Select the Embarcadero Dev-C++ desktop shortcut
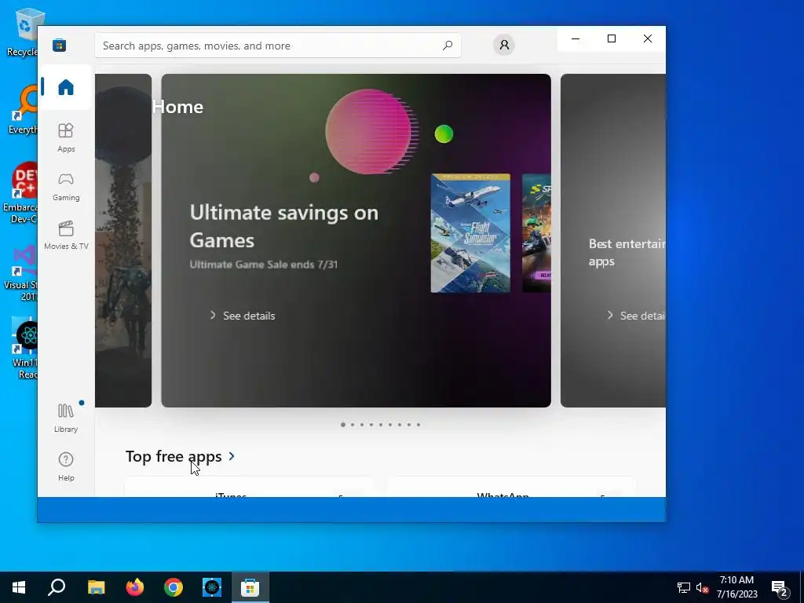 tap(20, 193)
